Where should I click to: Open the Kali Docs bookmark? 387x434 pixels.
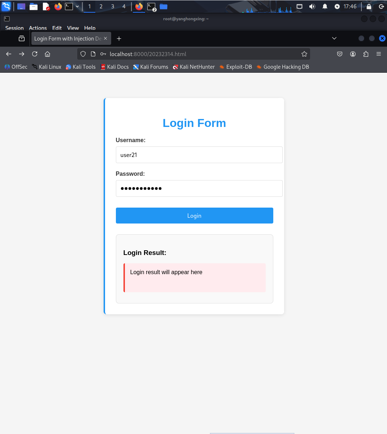(114, 67)
